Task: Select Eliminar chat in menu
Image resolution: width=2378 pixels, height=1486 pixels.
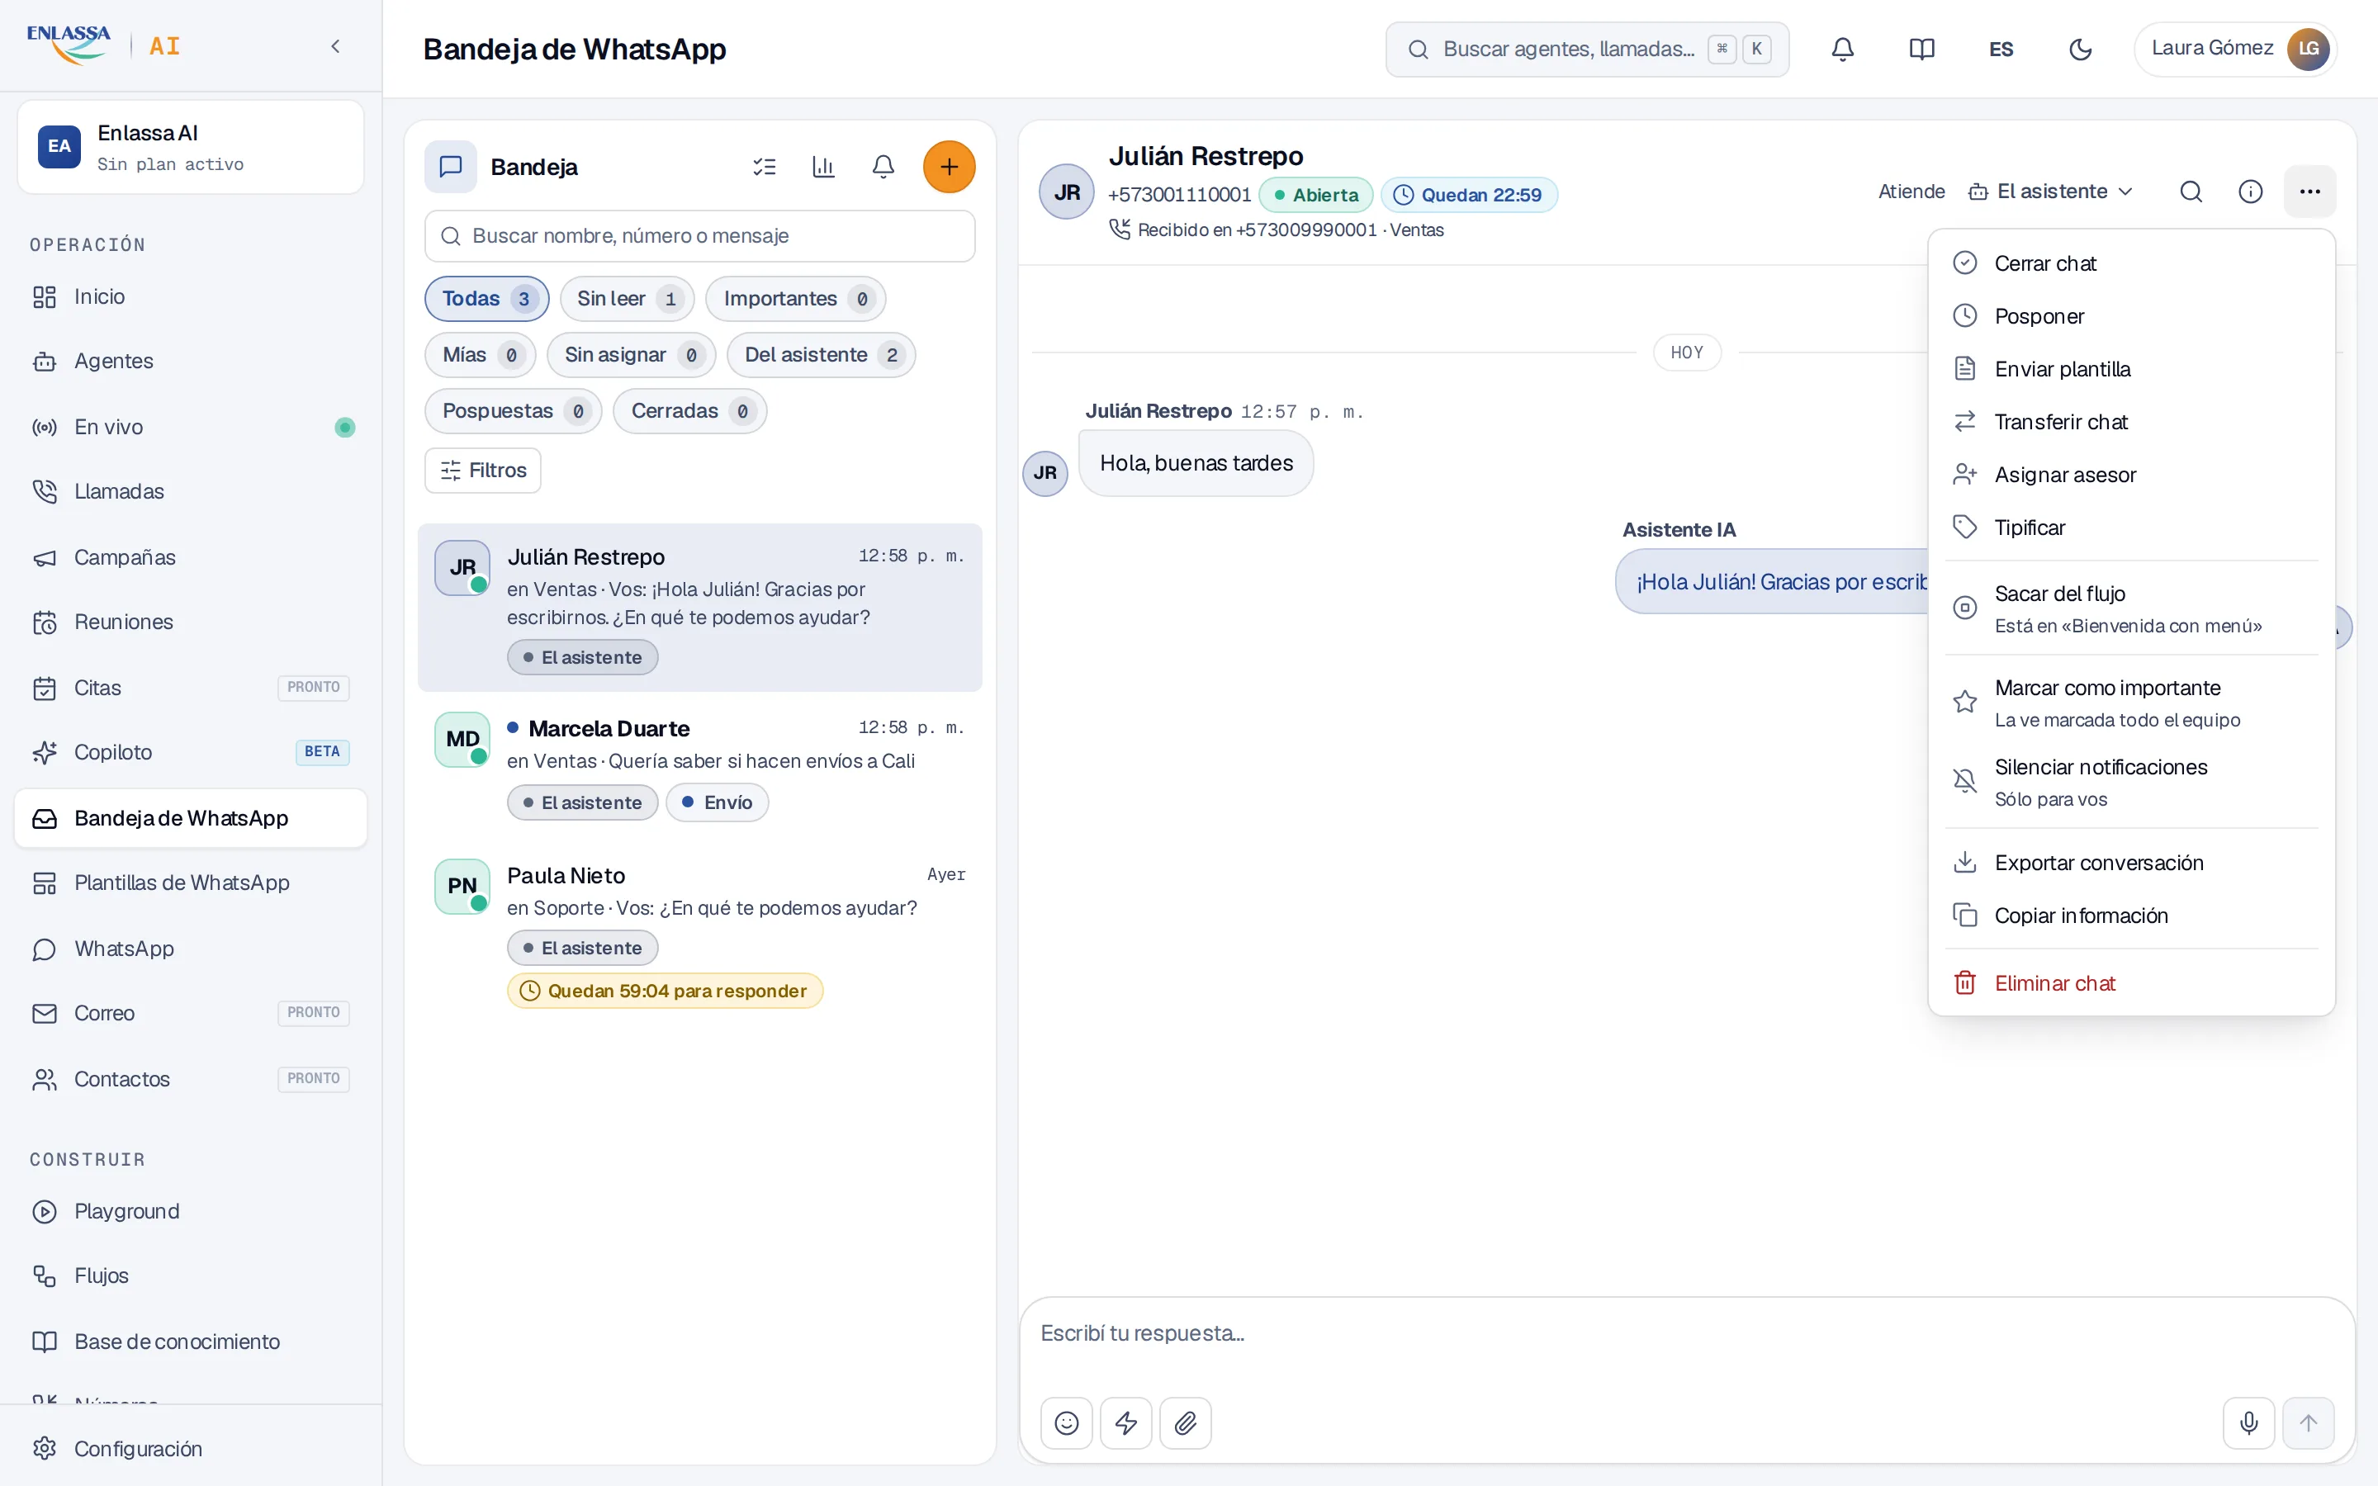Action: pos(2130,982)
